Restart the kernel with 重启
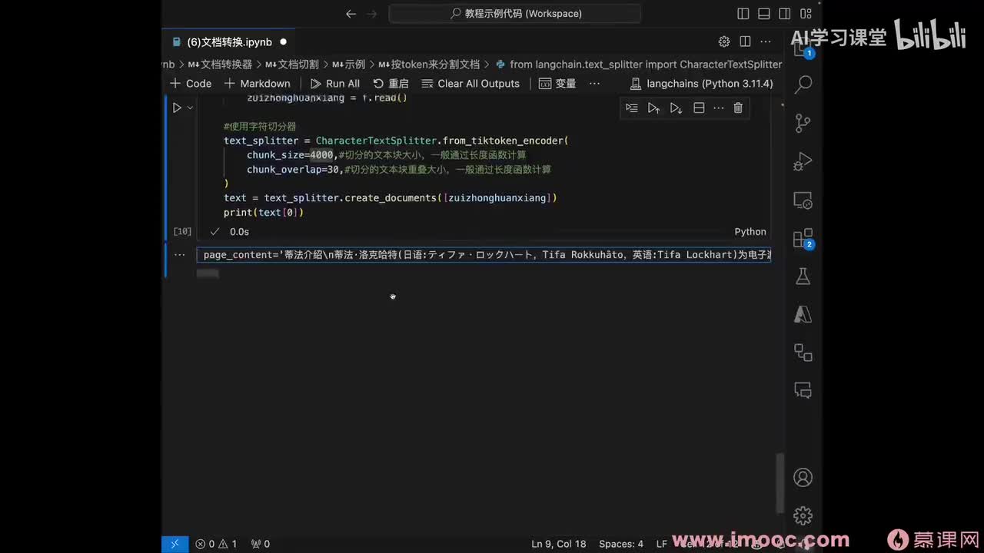 (x=391, y=84)
